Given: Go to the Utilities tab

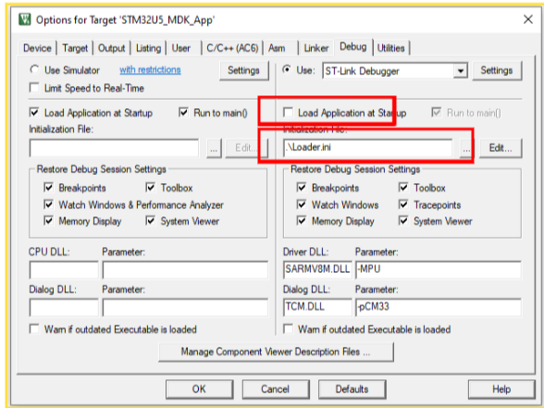Looking at the screenshot, I should [x=391, y=48].
